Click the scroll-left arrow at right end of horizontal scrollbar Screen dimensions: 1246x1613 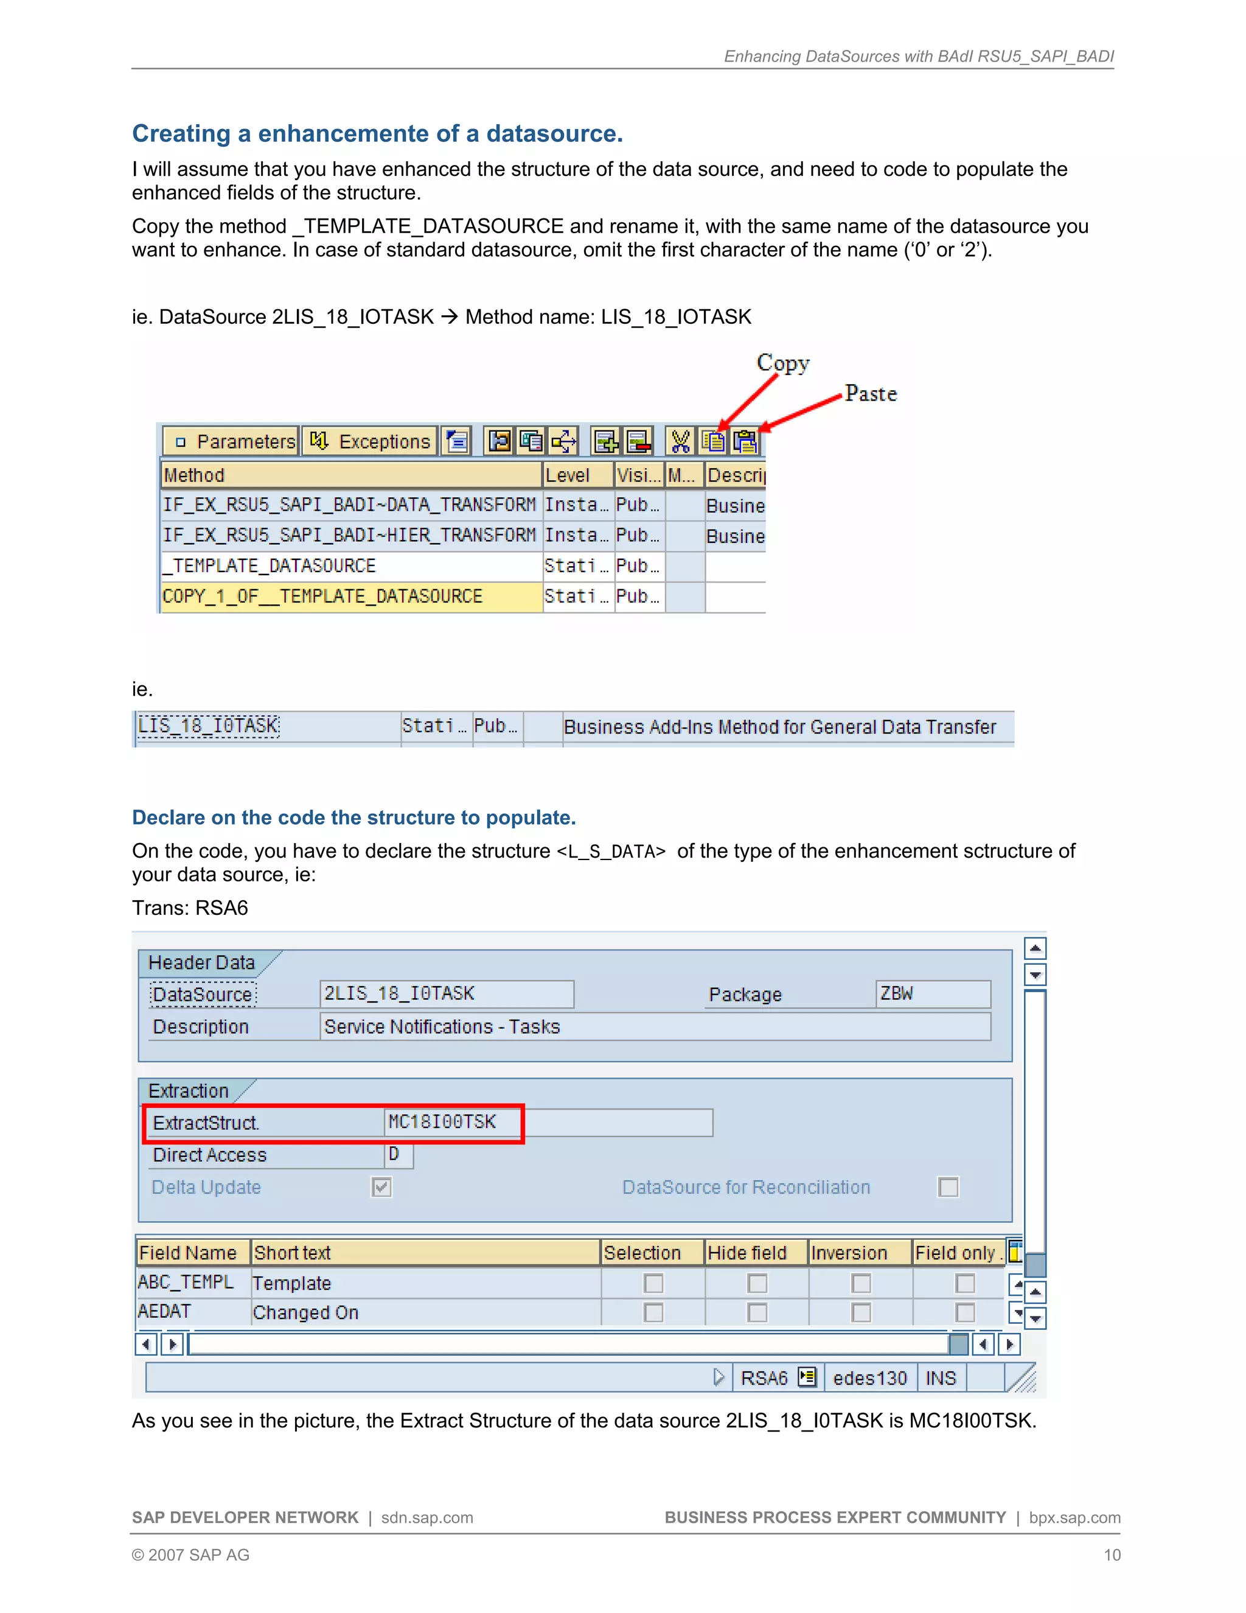point(983,1344)
